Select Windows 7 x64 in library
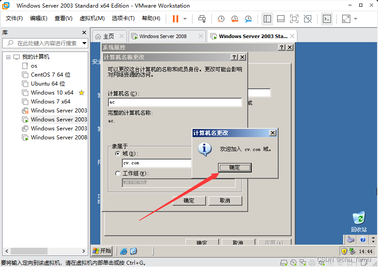The width and height of the screenshot is (378, 267). coord(50,102)
